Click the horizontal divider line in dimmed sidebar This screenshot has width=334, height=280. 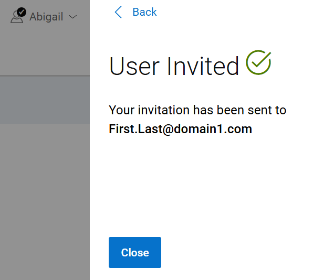(45, 76)
